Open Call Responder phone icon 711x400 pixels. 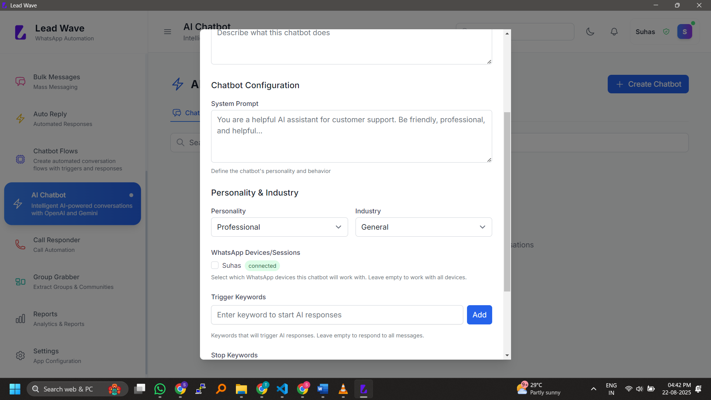[x=20, y=244]
